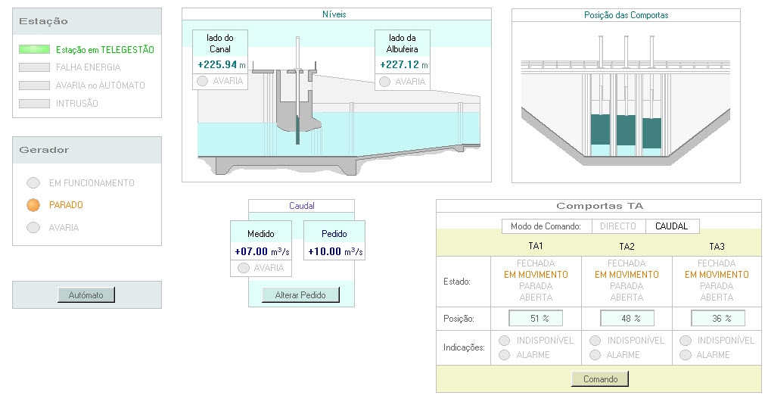Switch command mode to CAUDAL
The height and width of the screenshot is (408, 768).
[672, 226]
